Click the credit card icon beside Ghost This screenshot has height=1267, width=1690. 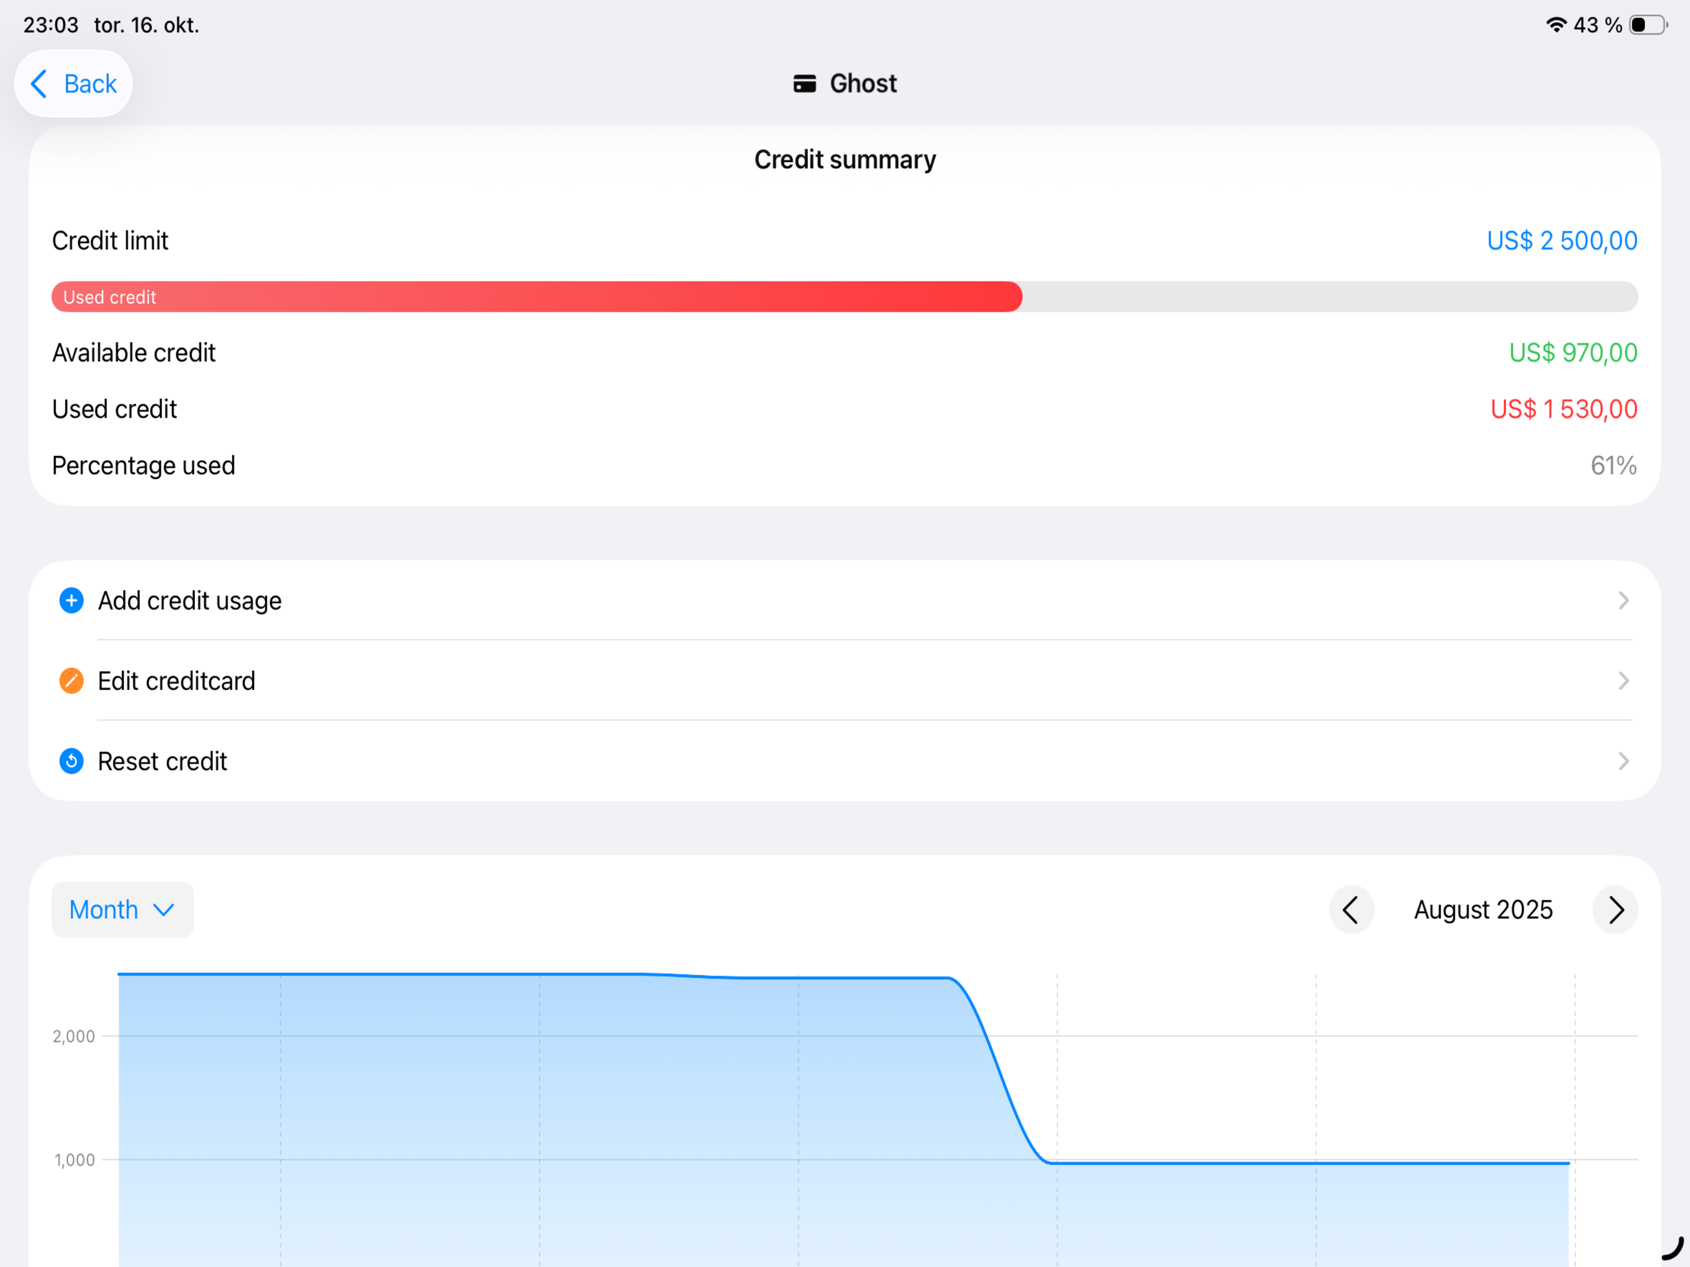click(805, 84)
